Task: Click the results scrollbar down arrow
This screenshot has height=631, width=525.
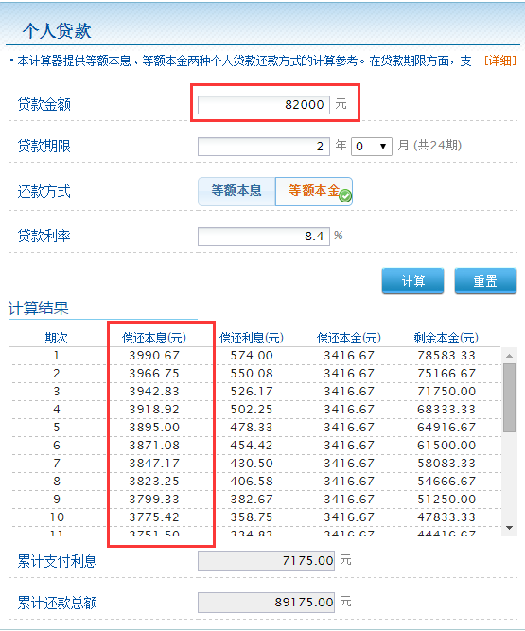Action: (509, 528)
